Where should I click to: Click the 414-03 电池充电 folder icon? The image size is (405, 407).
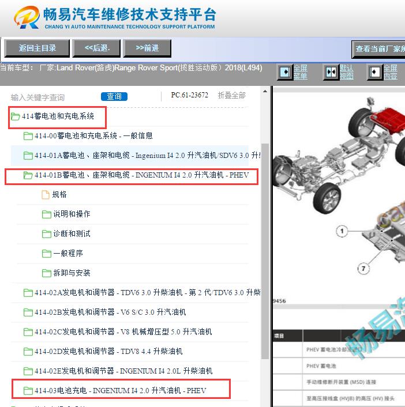click(x=28, y=391)
